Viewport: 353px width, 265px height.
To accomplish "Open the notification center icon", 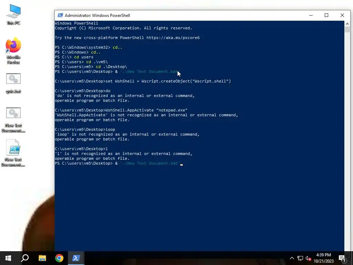I will pyautogui.click(x=342, y=258).
